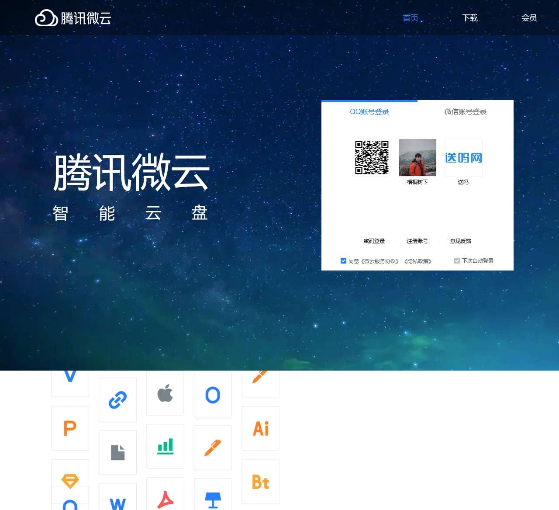Go to the 首页 nav item
559x510 pixels.
(411, 18)
